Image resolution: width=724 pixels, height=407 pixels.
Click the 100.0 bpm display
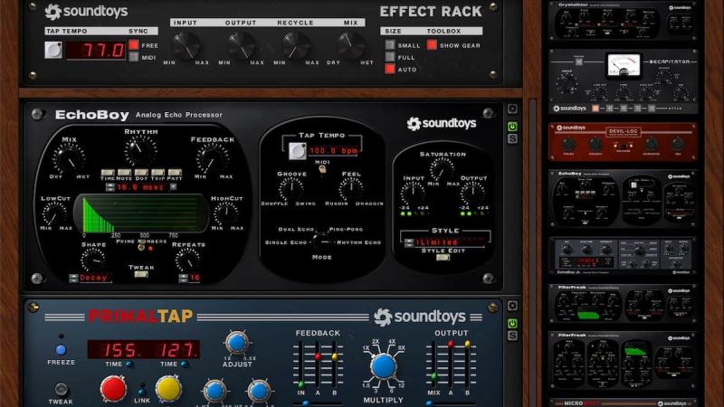[x=333, y=151]
